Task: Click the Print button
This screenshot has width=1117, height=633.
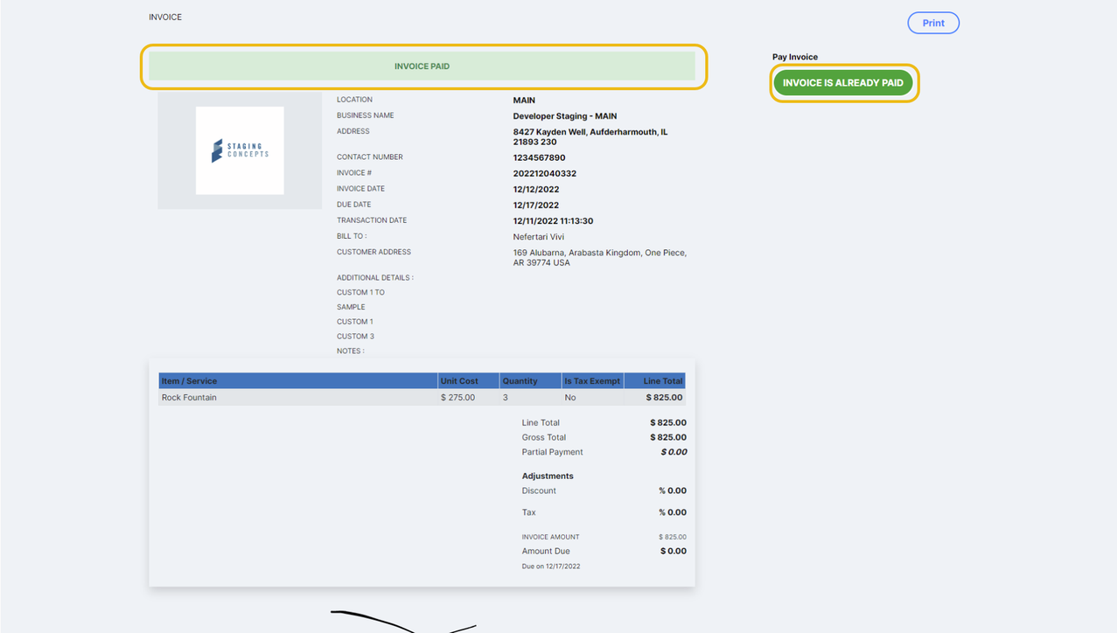Action: [x=932, y=23]
